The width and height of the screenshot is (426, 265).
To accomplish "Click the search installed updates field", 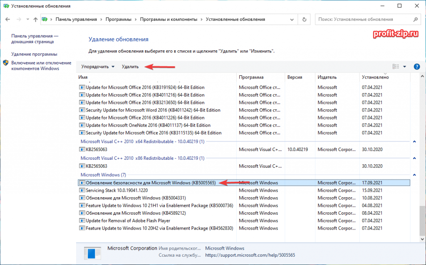I will pyautogui.click(x=362, y=20).
